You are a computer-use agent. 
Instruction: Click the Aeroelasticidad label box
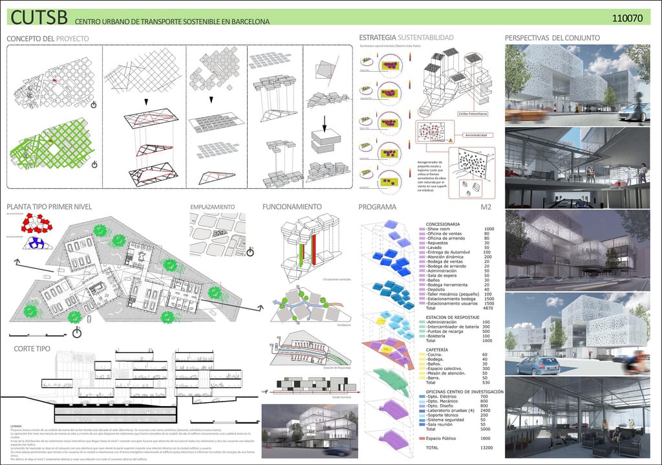[476, 135]
